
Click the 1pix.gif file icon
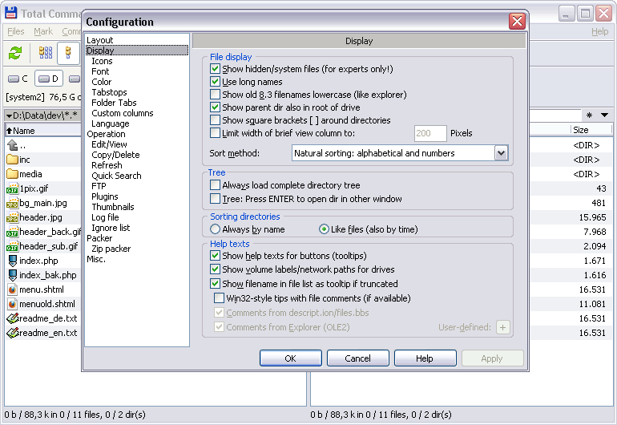13,188
